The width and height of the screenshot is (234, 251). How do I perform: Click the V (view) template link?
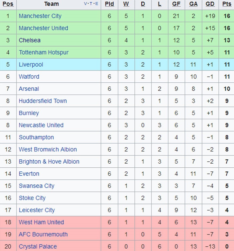(x=85, y=4)
